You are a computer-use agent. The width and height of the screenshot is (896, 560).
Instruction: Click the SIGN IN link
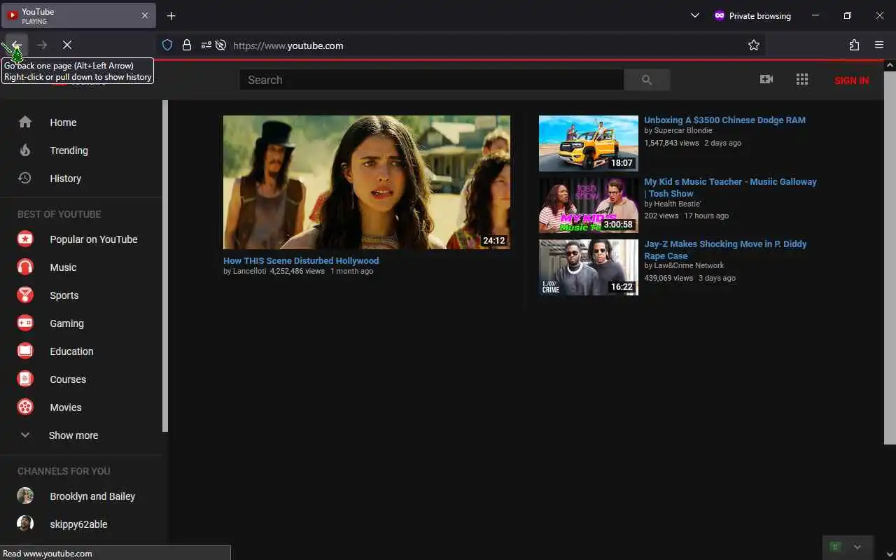pyautogui.click(x=851, y=80)
